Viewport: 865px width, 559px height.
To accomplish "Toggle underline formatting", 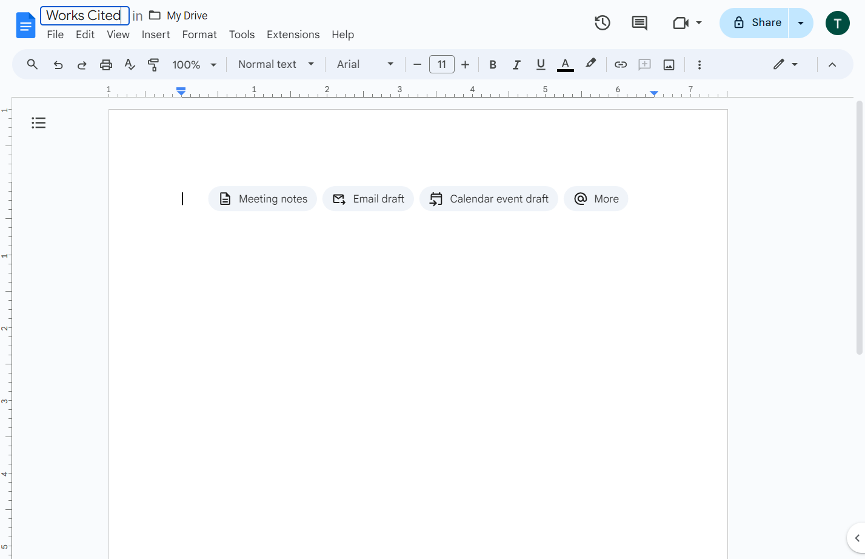I will pyautogui.click(x=541, y=64).
